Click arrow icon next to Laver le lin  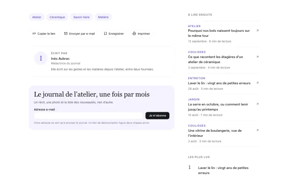(x=258, y=83)
